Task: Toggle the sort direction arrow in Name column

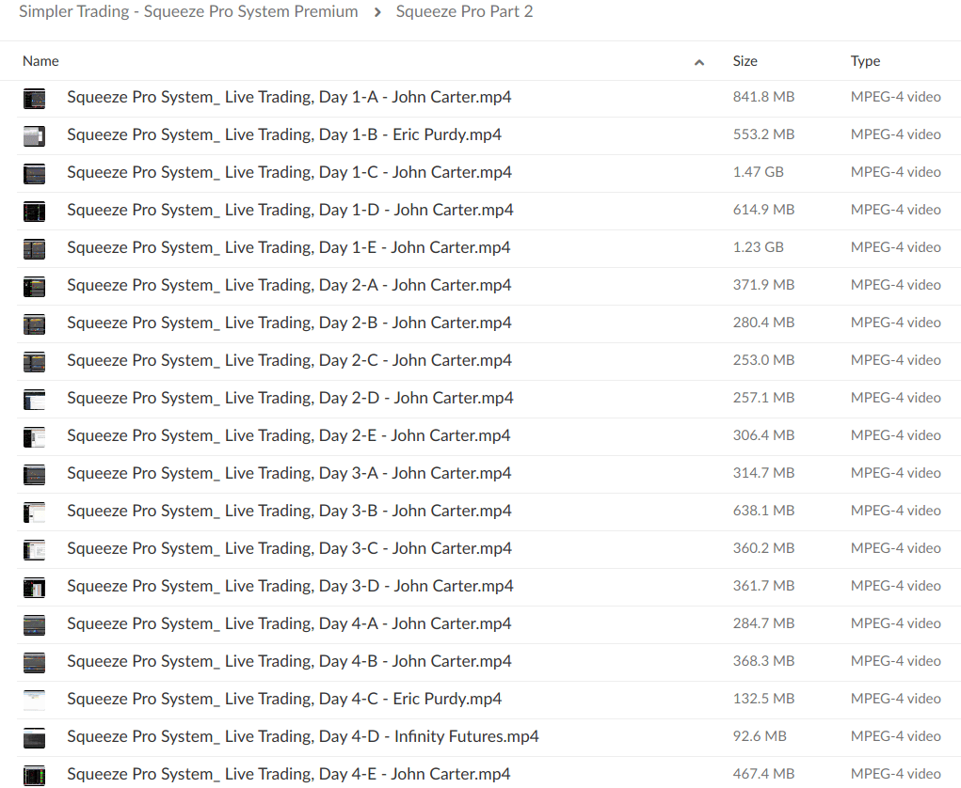Action: [x=698, y=62]
